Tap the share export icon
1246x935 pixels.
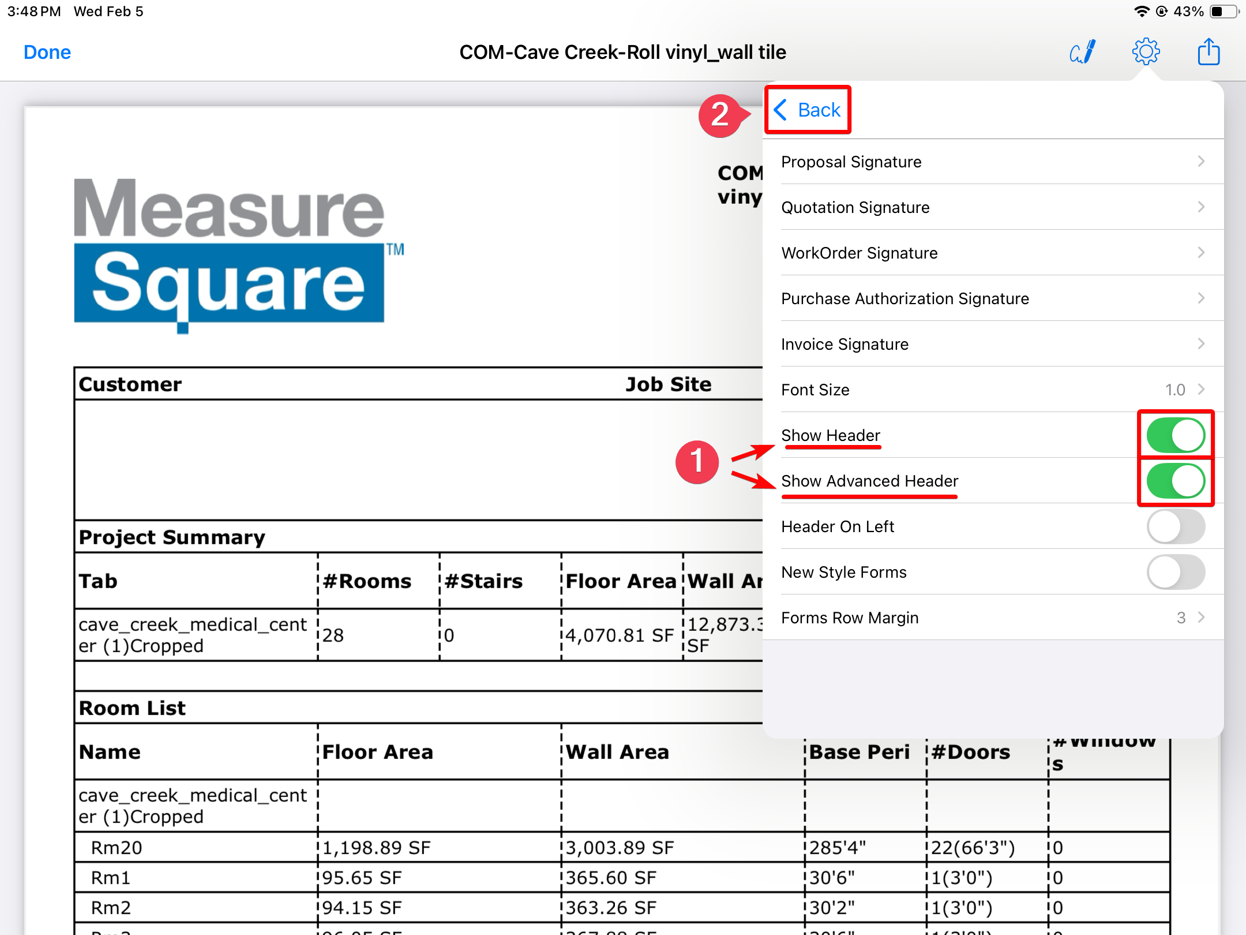coord(1208,52)
